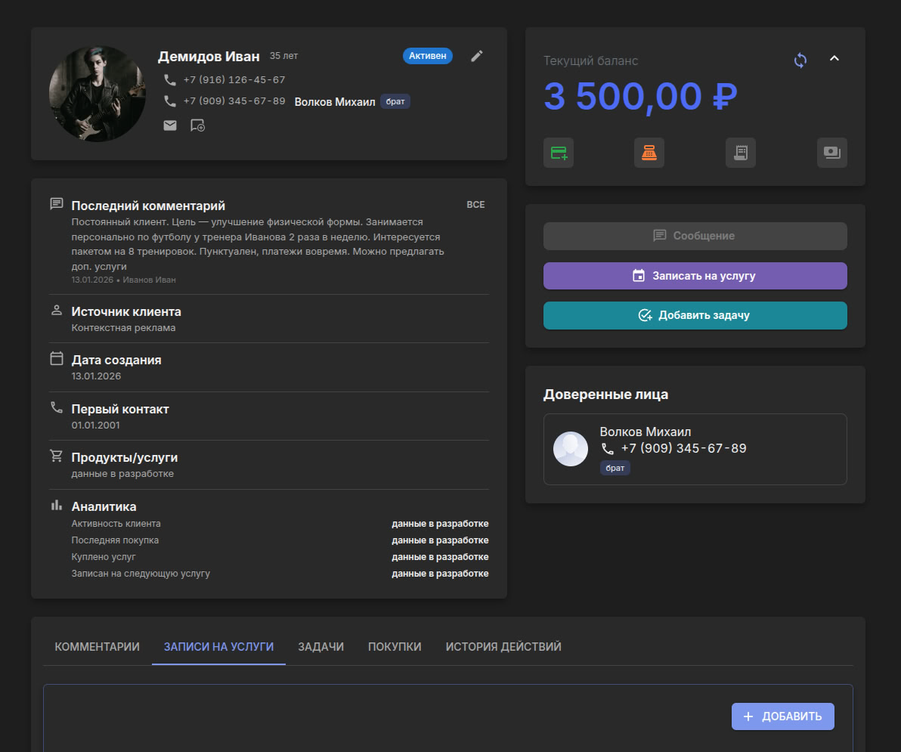Switch to the ЗАДАЧИ tab
The width and height of the screenshot is (901, 752).
point(320,646)
